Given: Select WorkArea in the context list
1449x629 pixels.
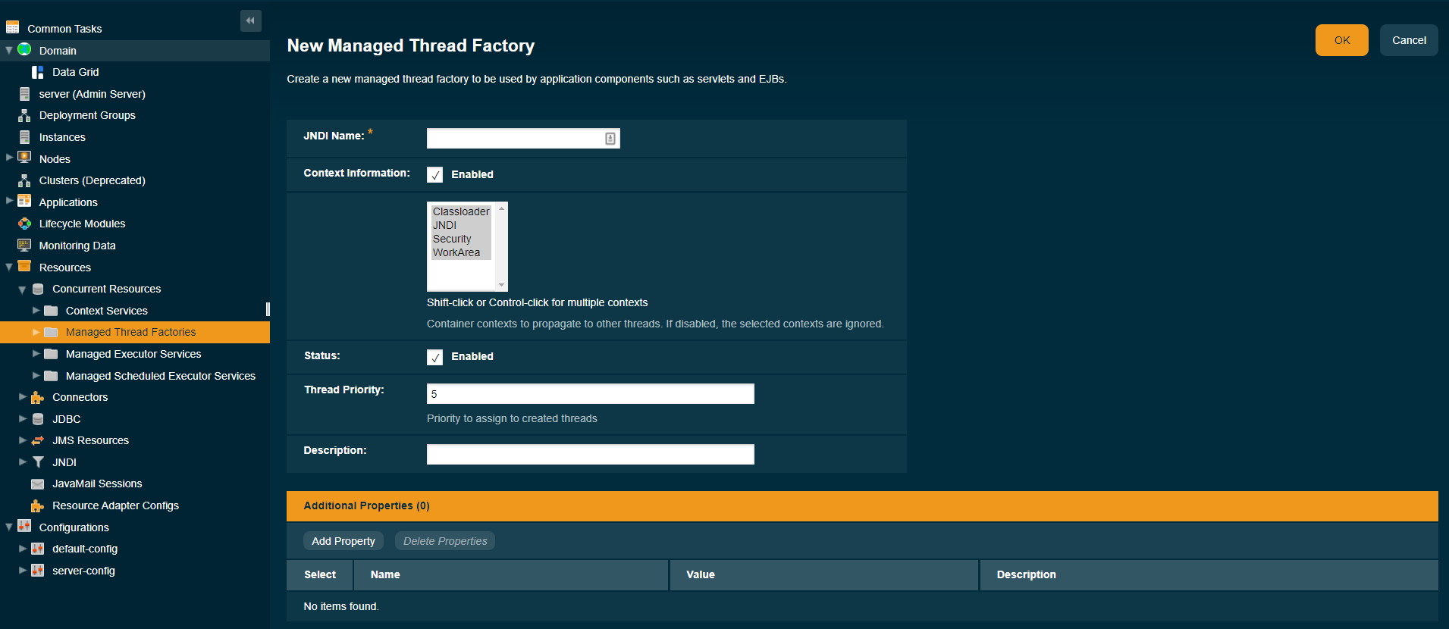Looking at the screenshot, I should tap(456, 252).
